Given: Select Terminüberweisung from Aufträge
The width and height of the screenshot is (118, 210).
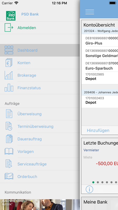Looking at the screenshot, I should click(x=40, y=126).
